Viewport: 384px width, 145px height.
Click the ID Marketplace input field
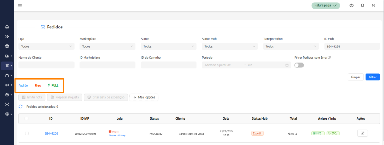[108, 65]
